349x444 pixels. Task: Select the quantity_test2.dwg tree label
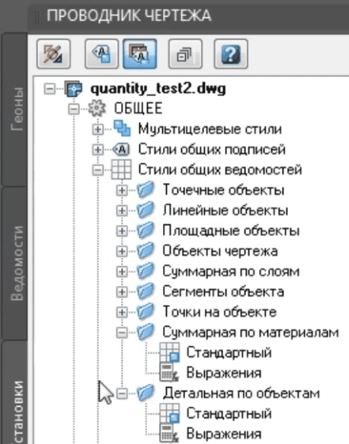[x=158, y=89]
